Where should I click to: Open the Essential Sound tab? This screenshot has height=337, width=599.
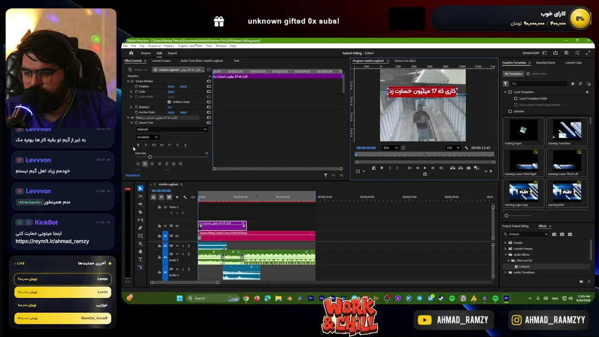point(546,63)
